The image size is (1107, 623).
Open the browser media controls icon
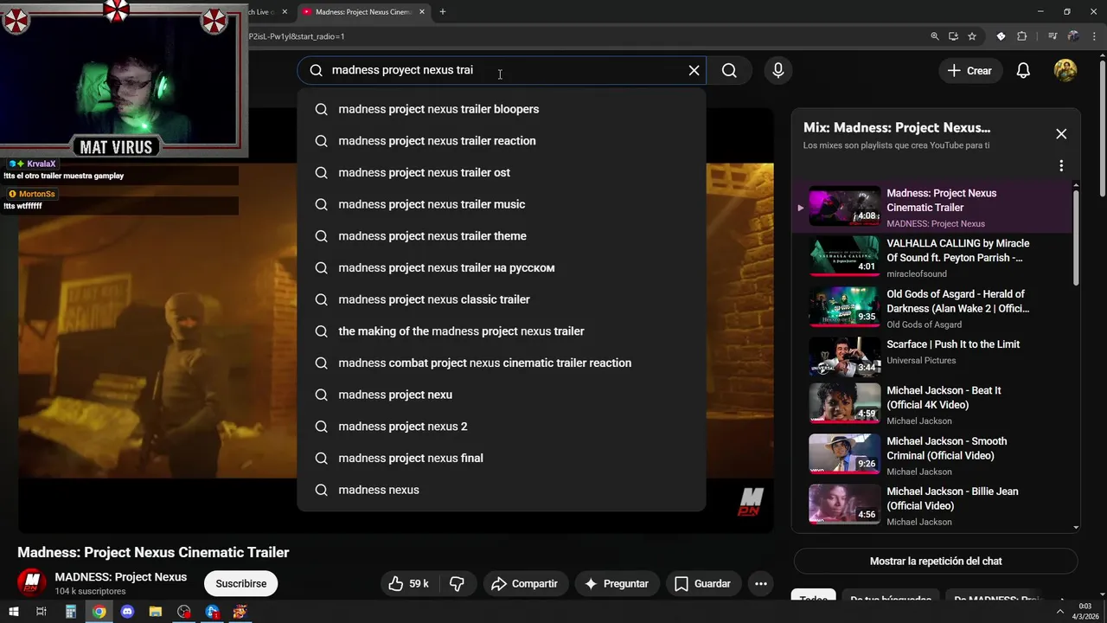(1053, 36)
